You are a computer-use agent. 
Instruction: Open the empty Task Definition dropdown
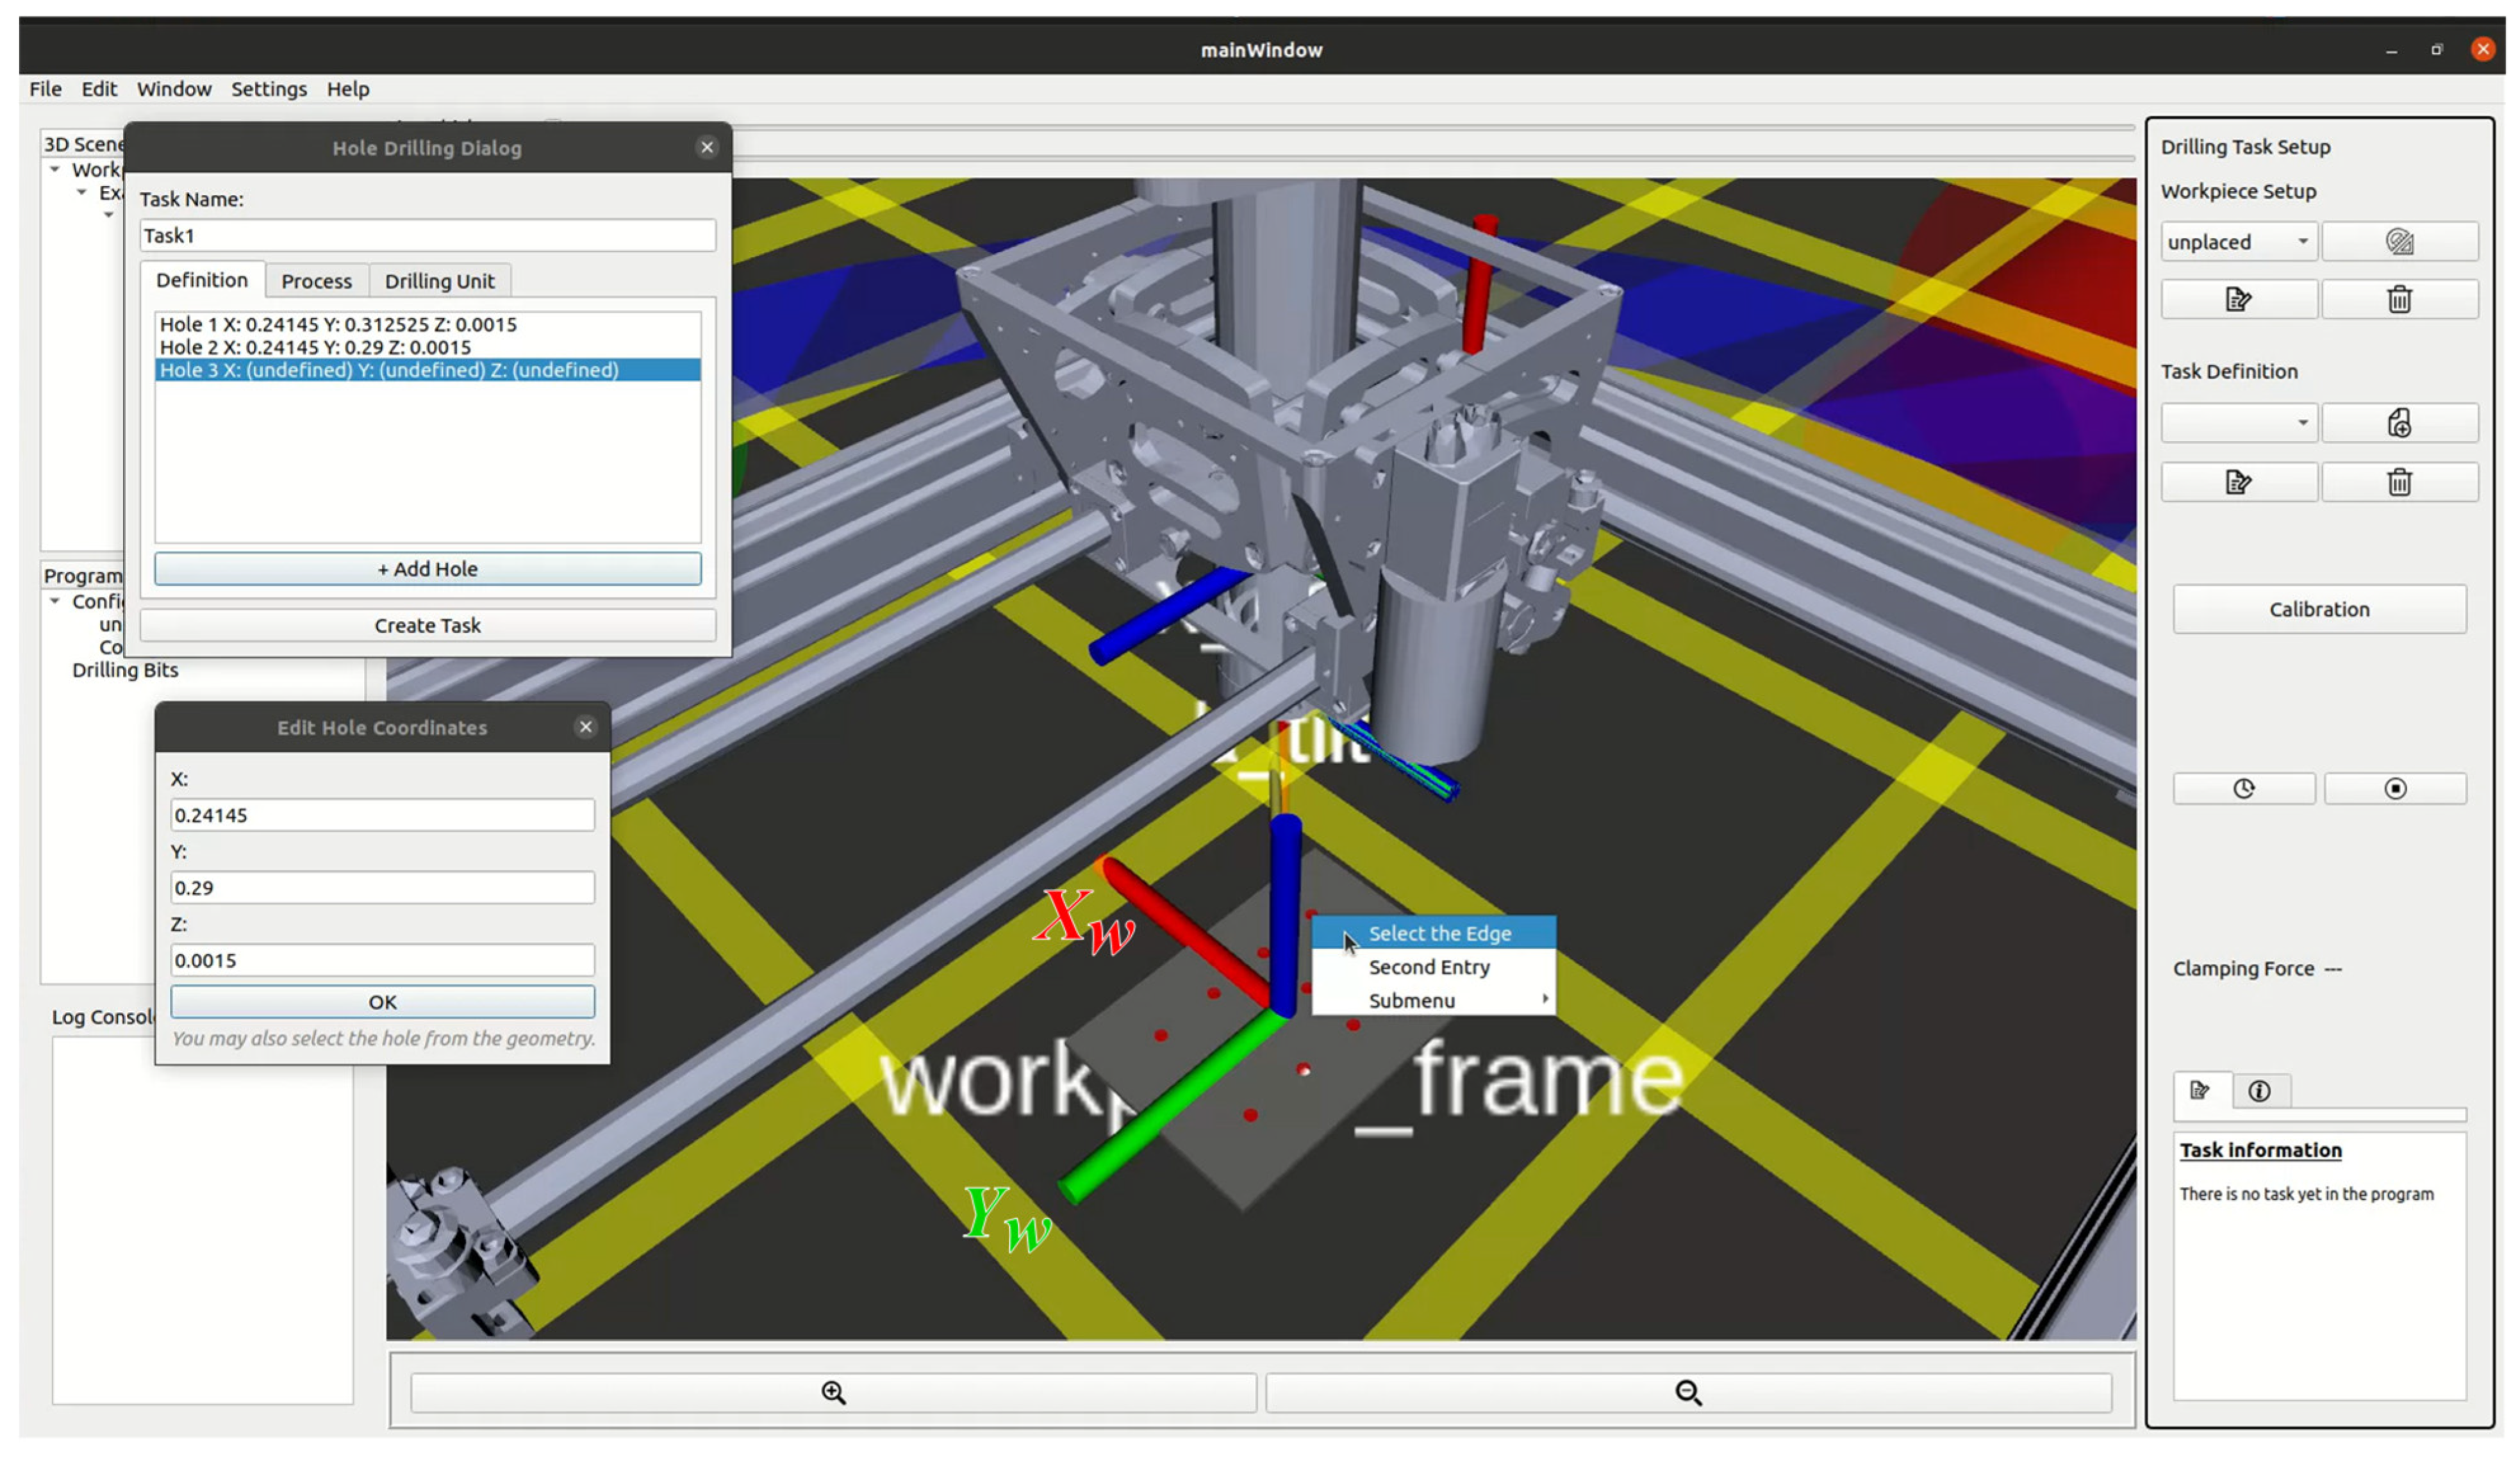click(x=2238, y=423)
